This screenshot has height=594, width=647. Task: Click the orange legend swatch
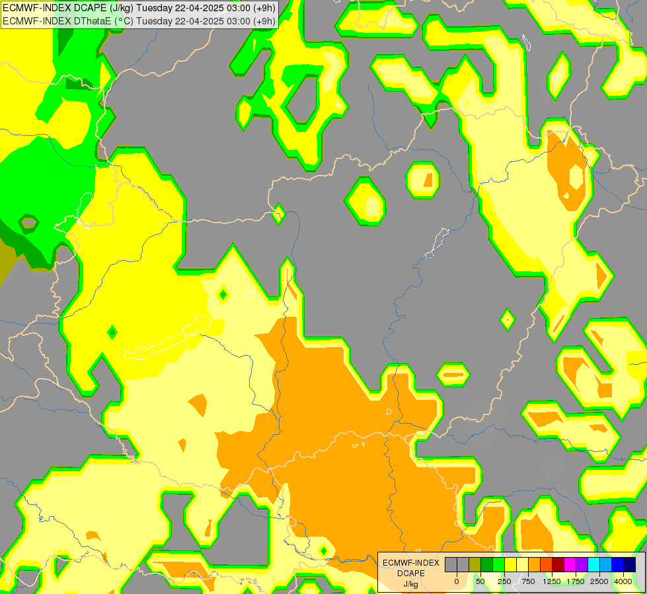[535, 565]
